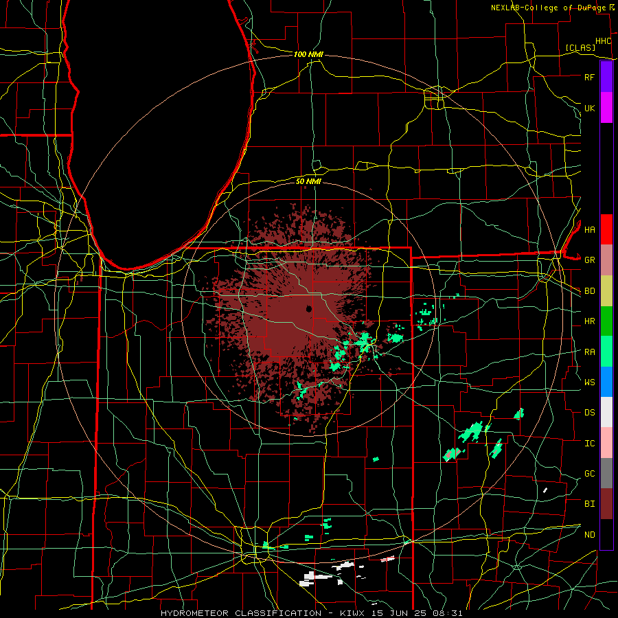Click the RA light green legend swatch
This screenshot has height=618, width=618.
tap(606, 352)
